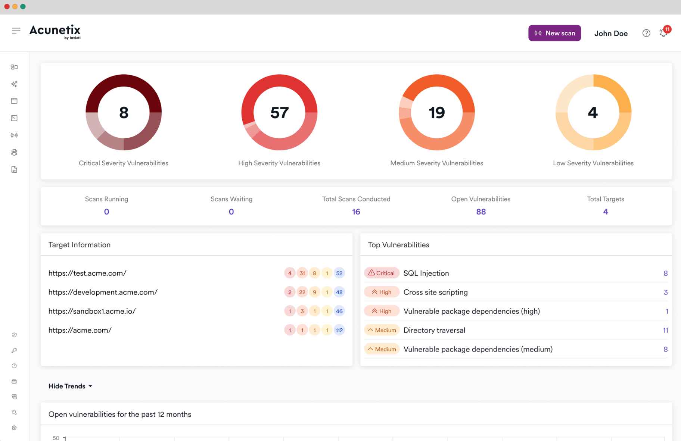Image resolution: width=681 pixels, height=441 pixels.
Task: Open Vulnerabilities via the bug icon
Action: (14, 152)
